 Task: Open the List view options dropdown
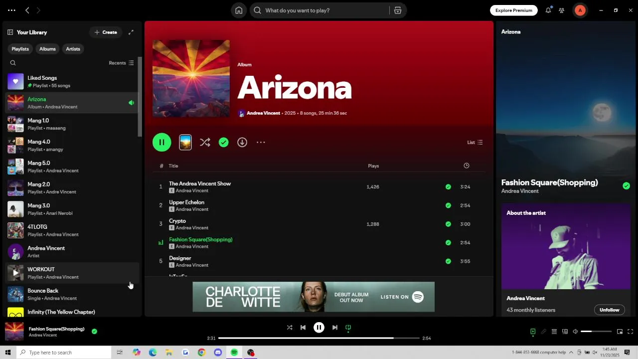click(x=475, y=143)
